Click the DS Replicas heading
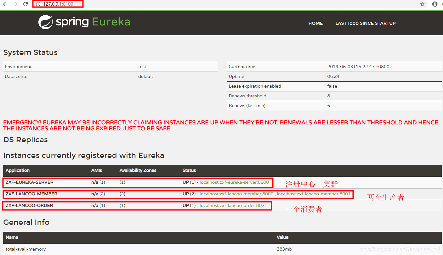 pyautogui.click(x=26, y=140)
